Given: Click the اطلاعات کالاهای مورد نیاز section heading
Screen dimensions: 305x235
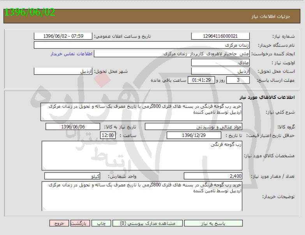Looking at the screenshot, I should (267, 97).
